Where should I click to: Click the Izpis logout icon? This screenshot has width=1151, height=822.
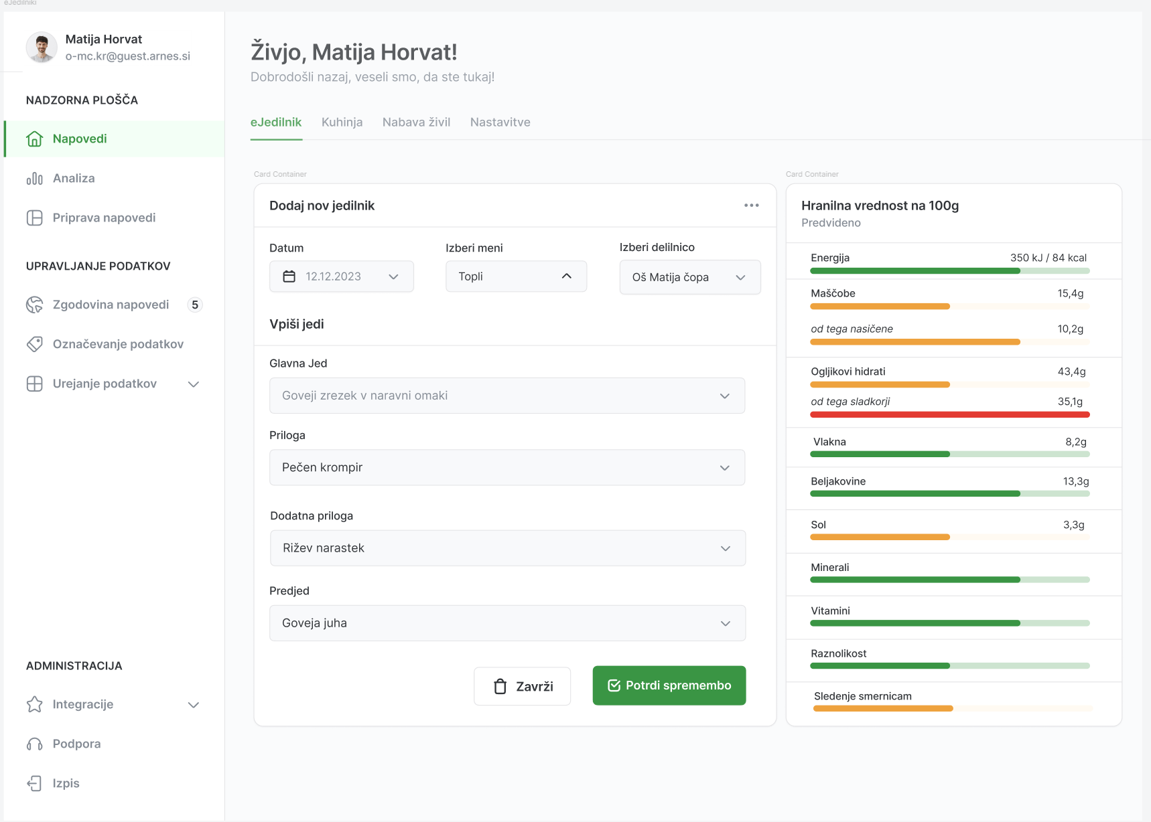tap(34, 783)
